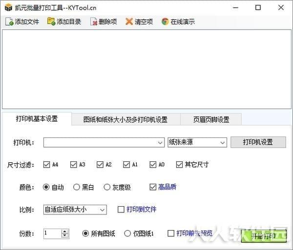This screenshot has height=250, width=293.
Task: Select the 自动 color radio button
Action: click(46, 187)
